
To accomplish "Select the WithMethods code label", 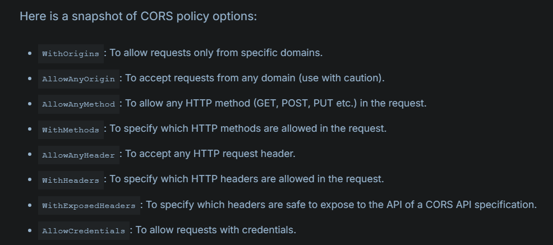I will [x=71, y=130].
